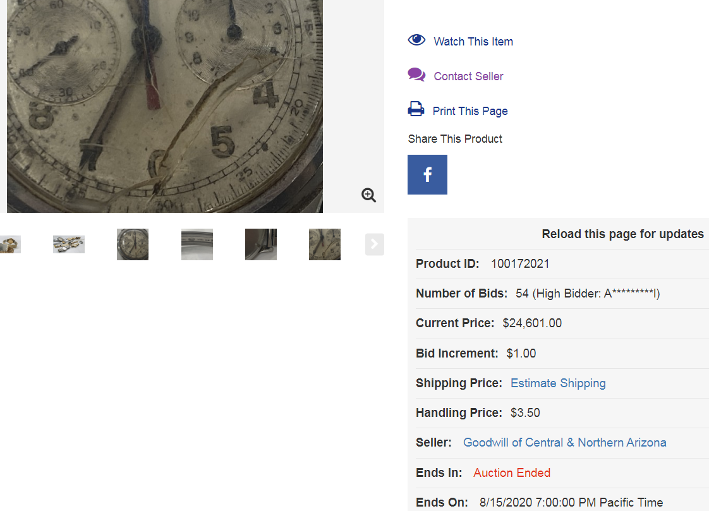Viewport: 709px width, 511px height.
Task: Select the watch lug side-view thumbnail
Action: 261,244
